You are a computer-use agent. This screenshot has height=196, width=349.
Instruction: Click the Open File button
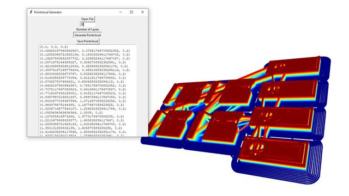[x=87, y=19]
